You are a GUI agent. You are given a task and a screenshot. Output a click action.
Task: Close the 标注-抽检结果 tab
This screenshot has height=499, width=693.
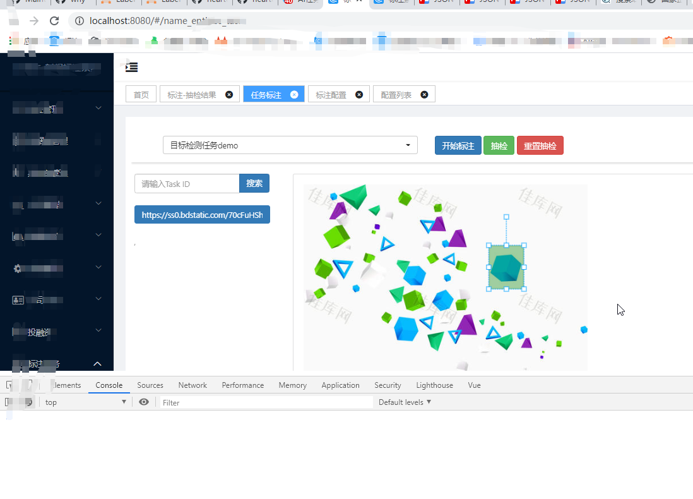click(x=229, y=95)
